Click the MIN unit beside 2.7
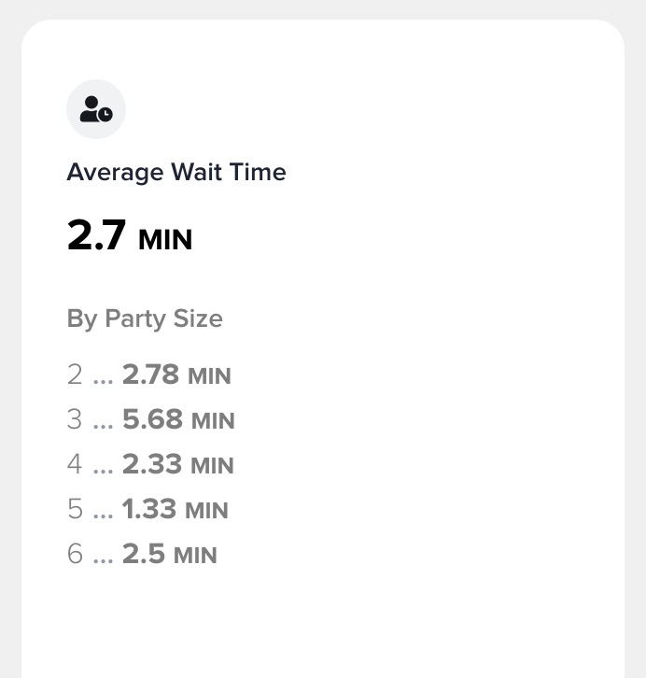Viewport: 646px width, 678px height. click(165, 239)
